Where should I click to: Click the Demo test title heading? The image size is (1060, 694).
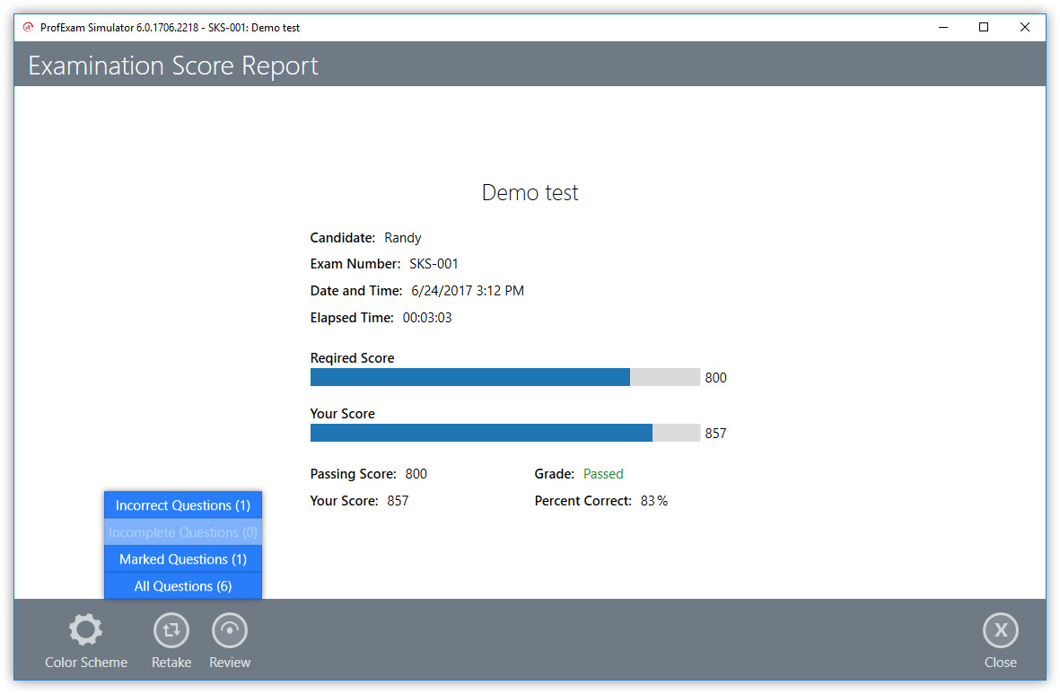coord(530,193)
